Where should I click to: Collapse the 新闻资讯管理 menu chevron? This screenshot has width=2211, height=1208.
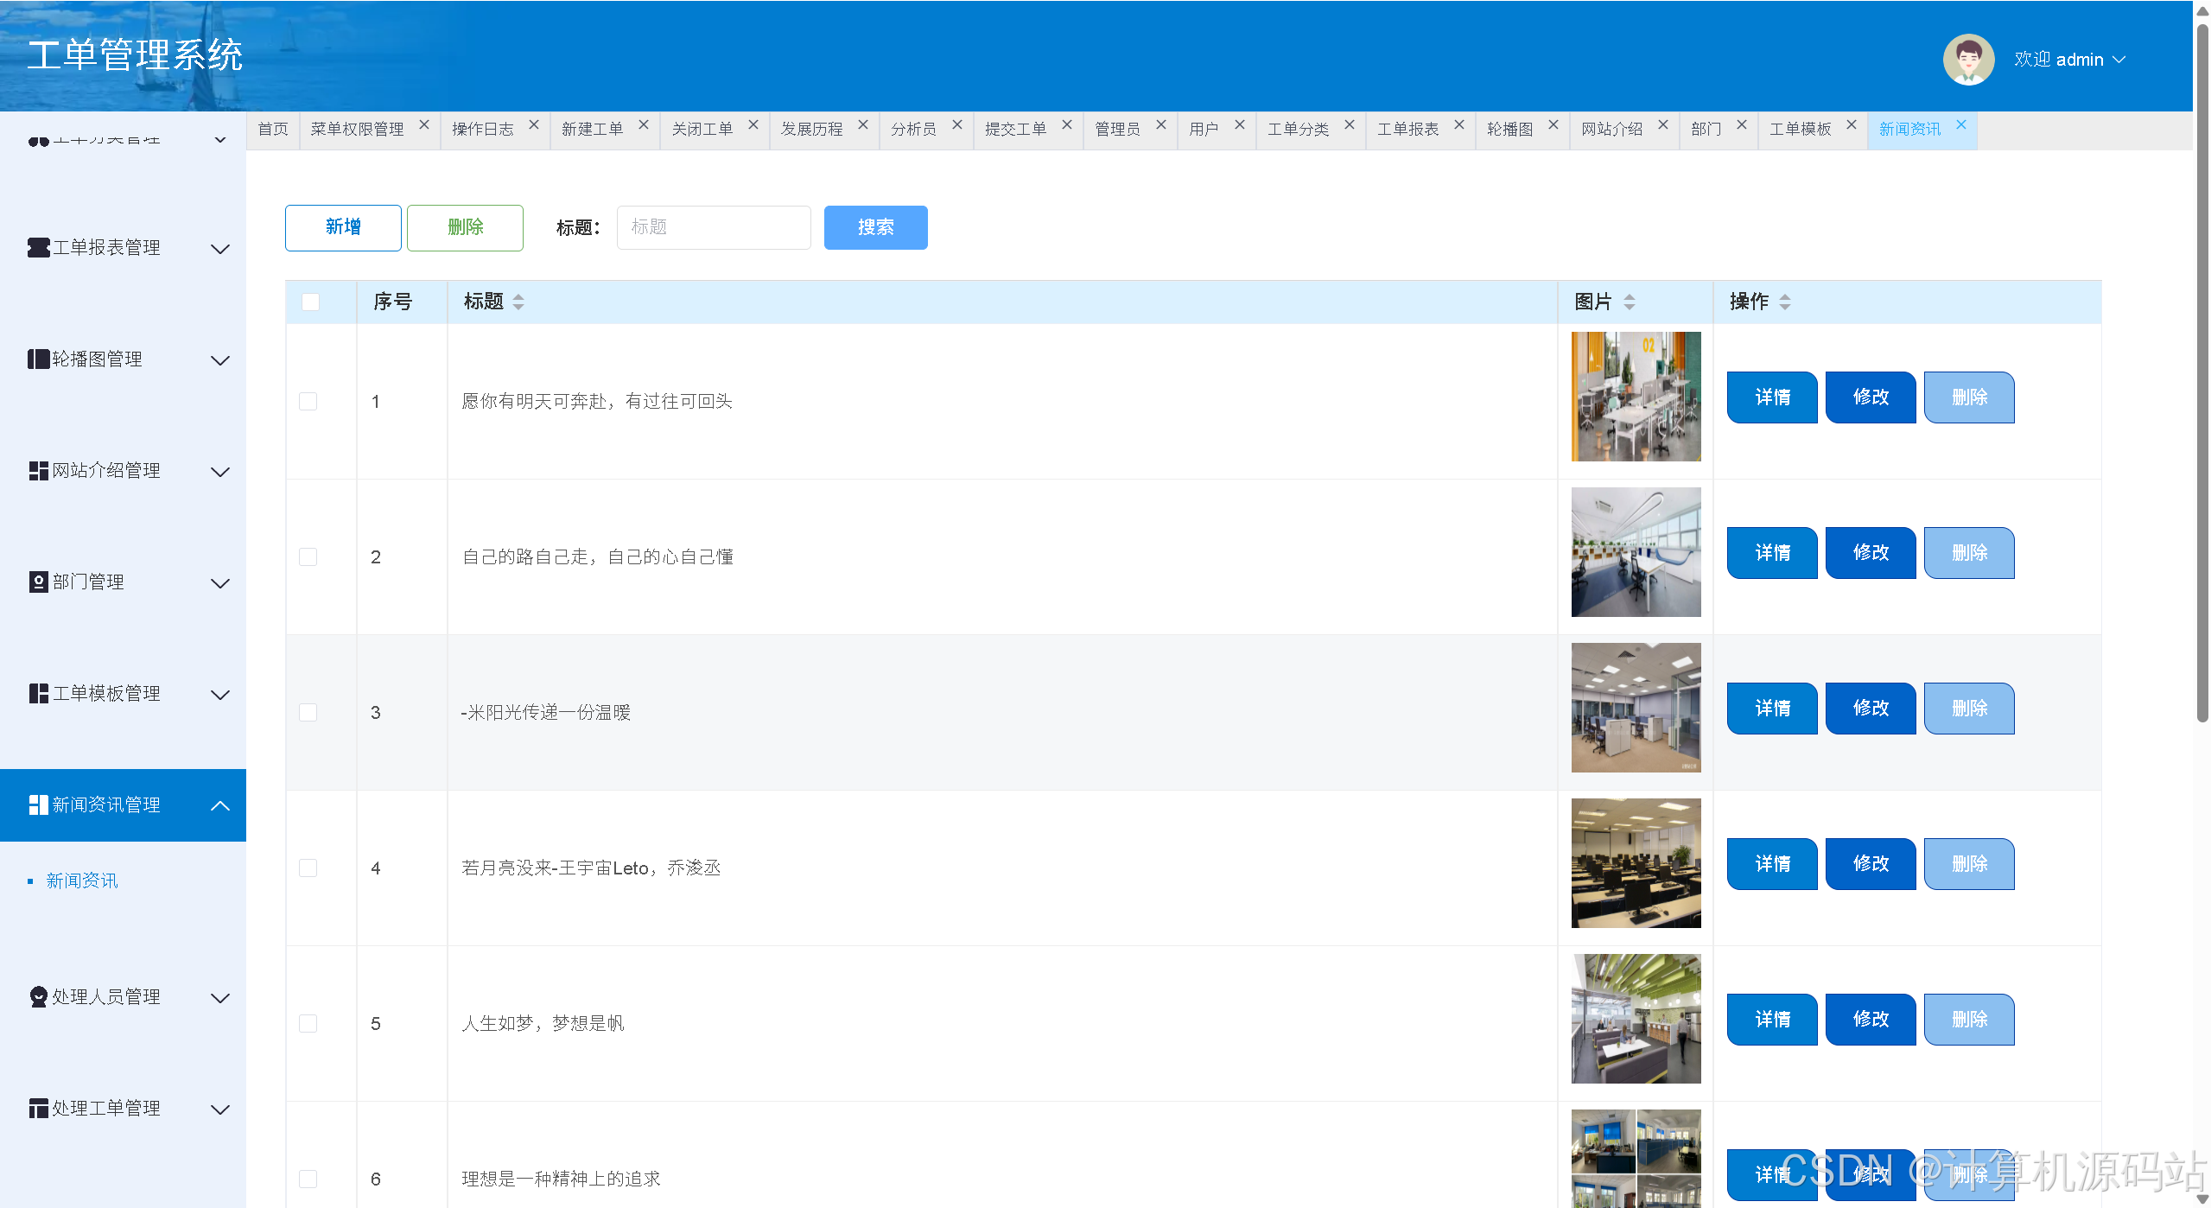pyautogui.click(x=220, y=805)
